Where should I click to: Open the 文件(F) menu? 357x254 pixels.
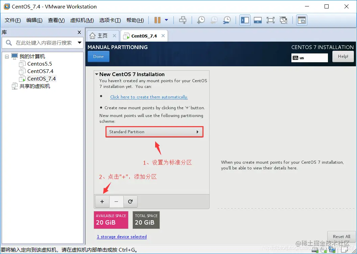(13, 20)
